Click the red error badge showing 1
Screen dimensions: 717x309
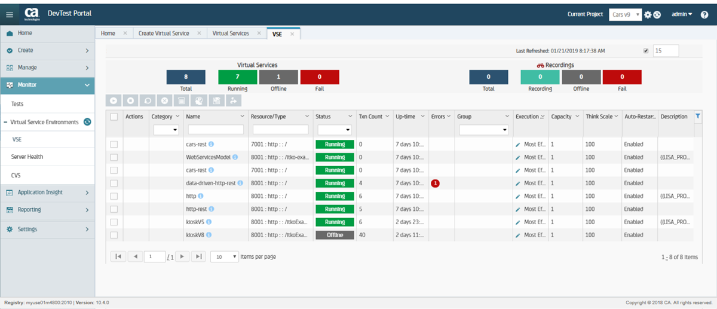[435, 183]
